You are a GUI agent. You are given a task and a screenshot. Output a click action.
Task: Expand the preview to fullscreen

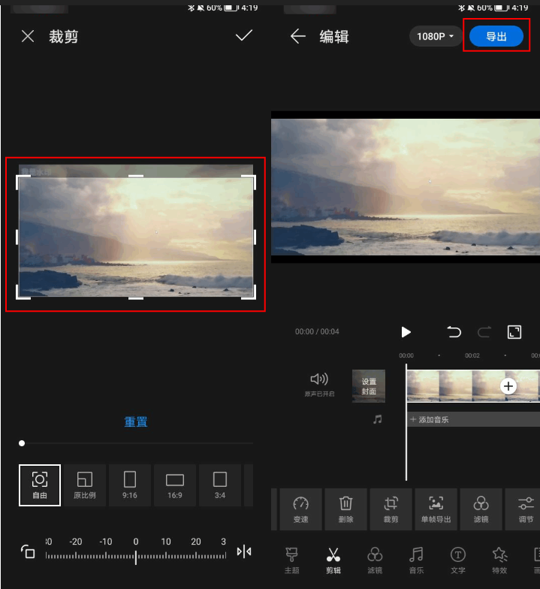coord(514,332)
